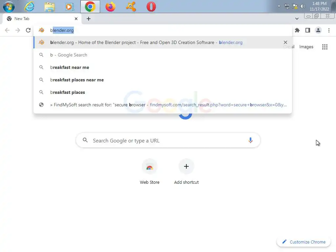
Task: Click the Search Google or type a URL box
Action: 168,140
